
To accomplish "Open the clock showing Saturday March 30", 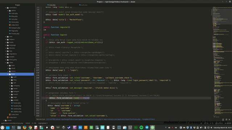I will click(222, 127).
